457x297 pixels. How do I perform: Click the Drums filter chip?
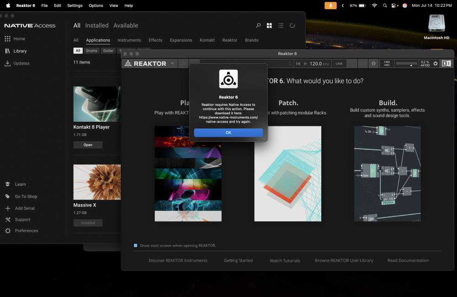pos(91,51)
